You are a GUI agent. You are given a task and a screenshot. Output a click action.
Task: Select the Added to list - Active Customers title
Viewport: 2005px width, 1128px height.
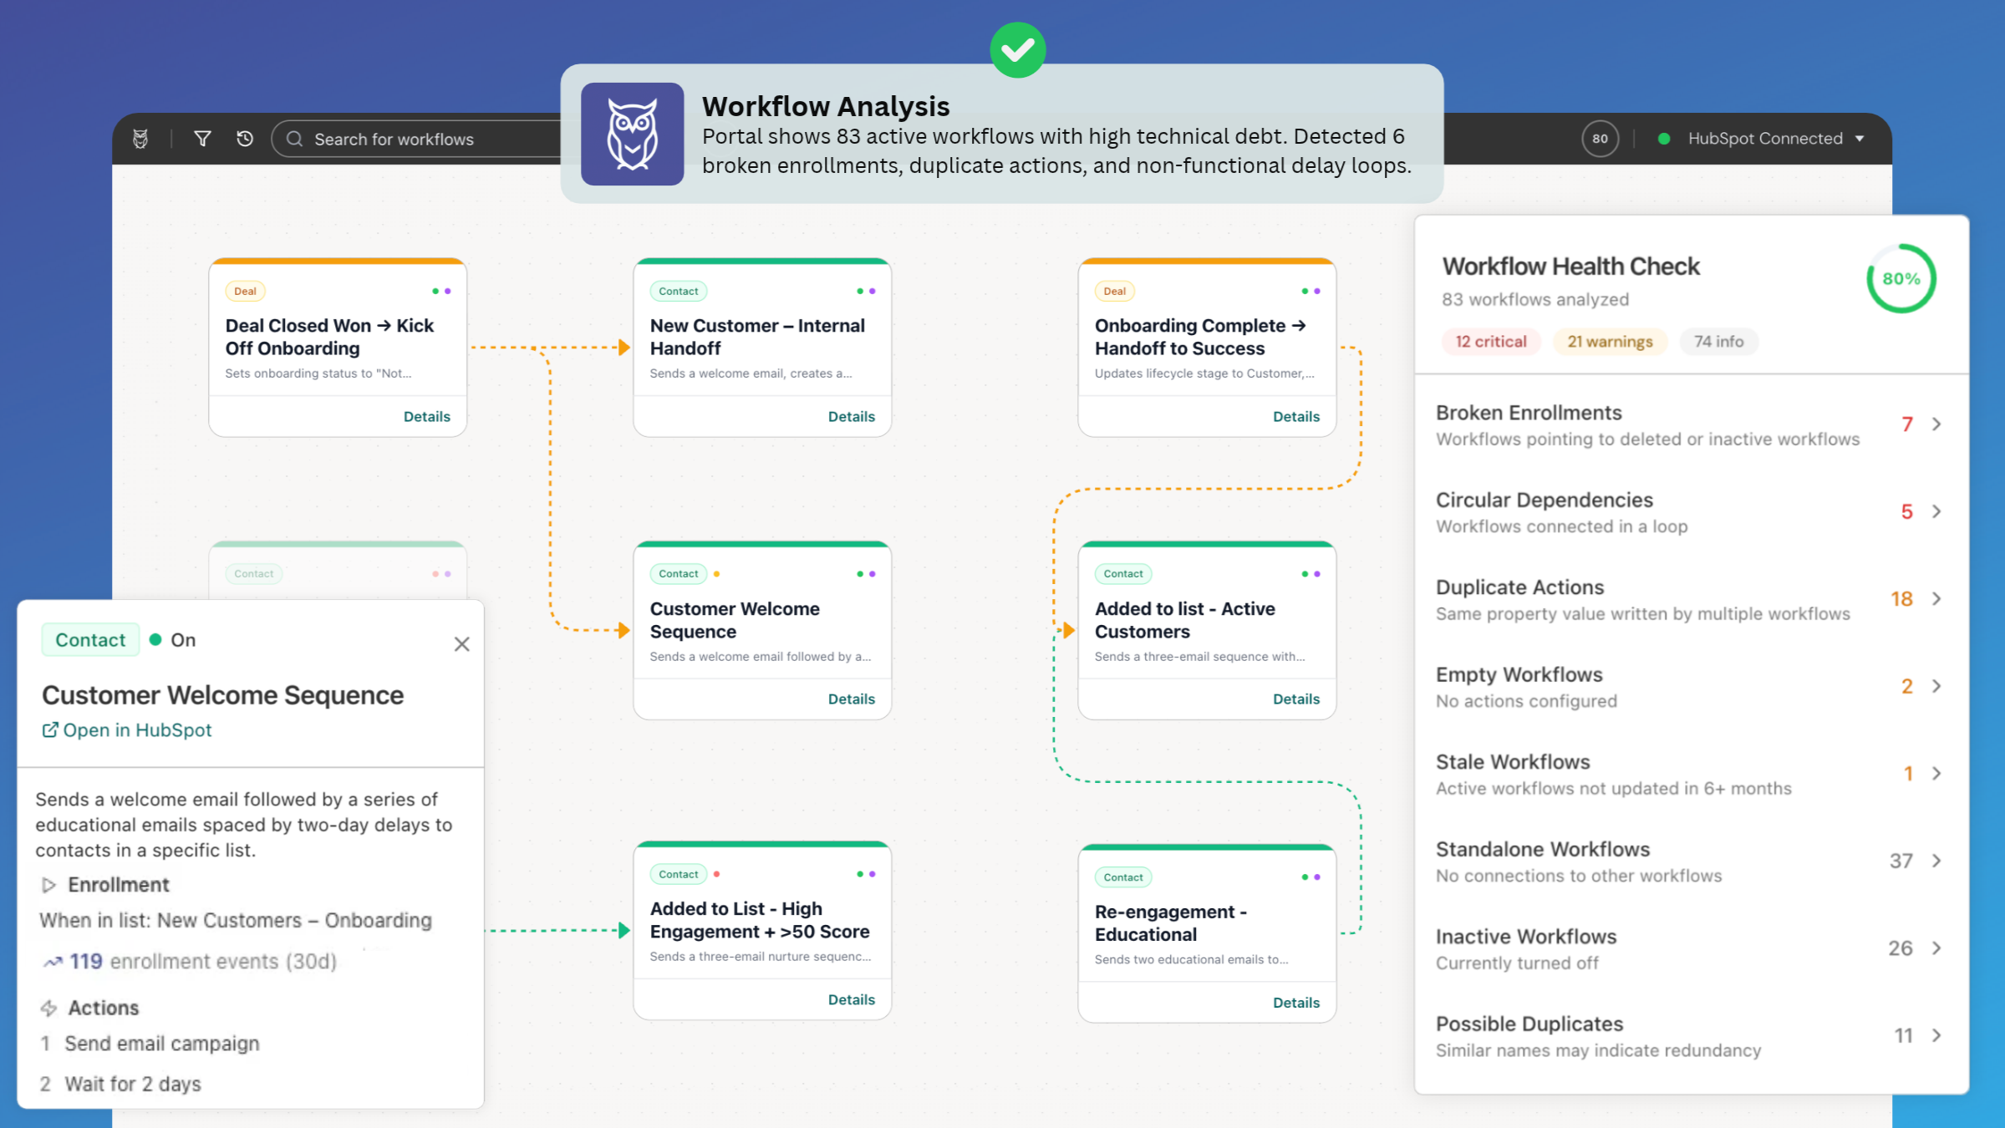(1184, 620)
